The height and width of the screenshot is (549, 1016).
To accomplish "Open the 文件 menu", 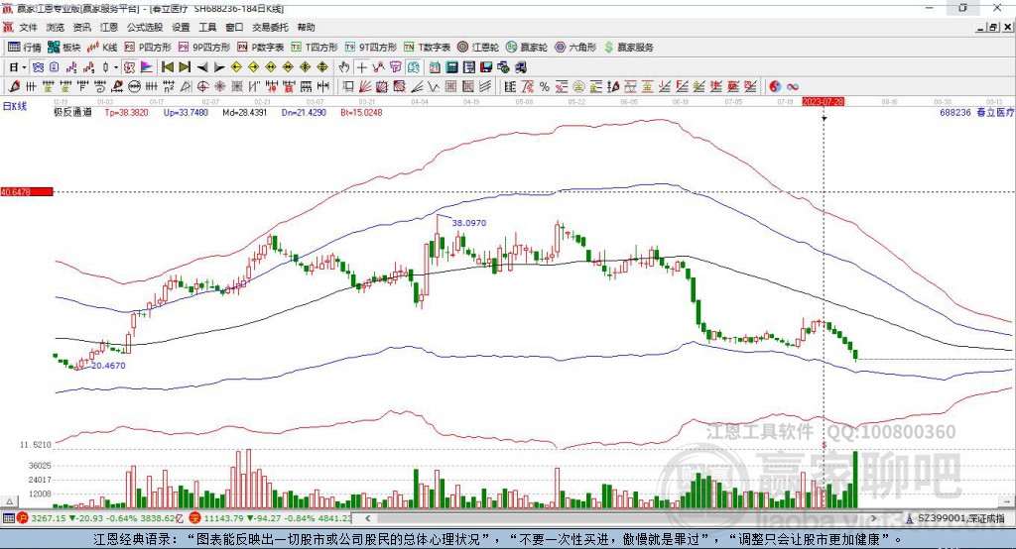I will [28, 27].
